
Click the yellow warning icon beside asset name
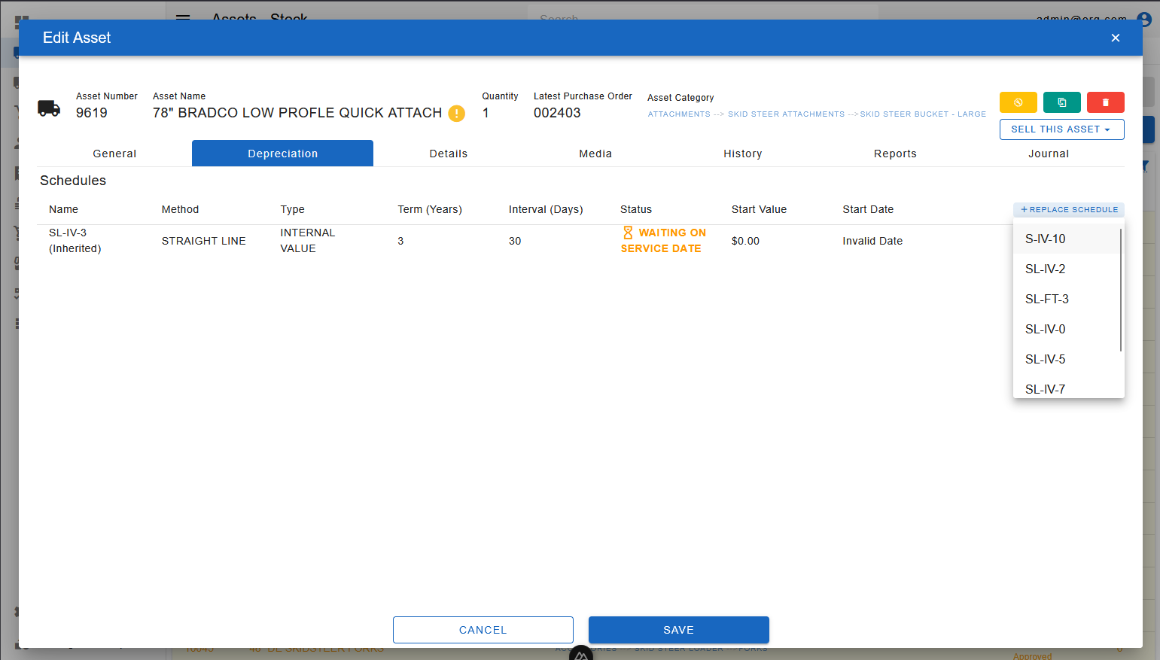(456, 114)
